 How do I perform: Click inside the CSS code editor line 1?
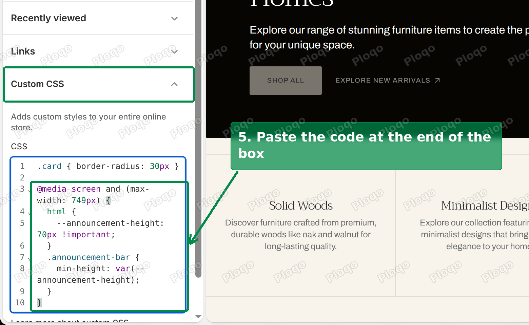click(x=108, y=166)
